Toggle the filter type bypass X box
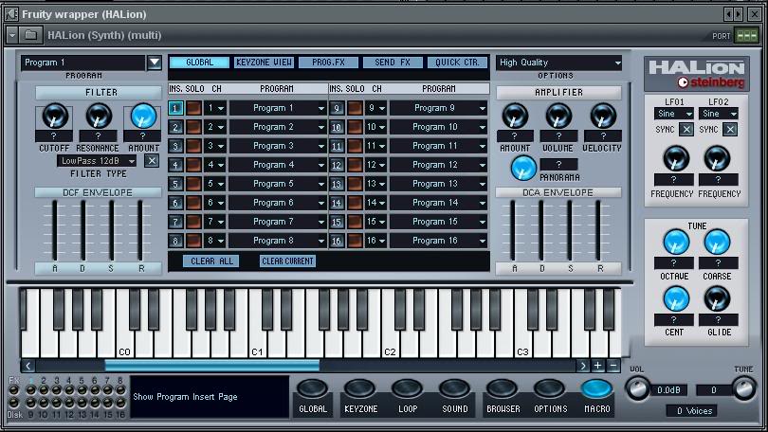Viewport: 768px width, 432px height. tap(152, 161)
